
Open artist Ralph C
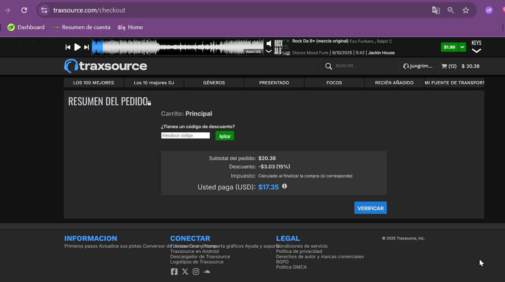384,41
